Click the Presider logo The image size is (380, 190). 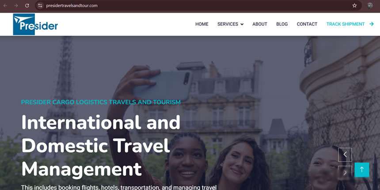pyautogui.click(x=35, y=24)
